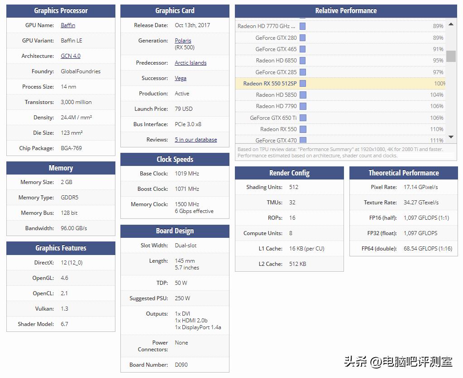Click the '1071 MHz' boost clock value
Screen dimensions: 463x378
click(x=187, y=189)
